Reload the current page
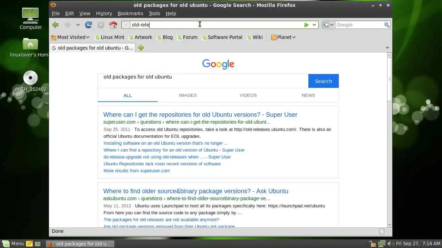This screenshot has width=442, height=248. [88, 25]
